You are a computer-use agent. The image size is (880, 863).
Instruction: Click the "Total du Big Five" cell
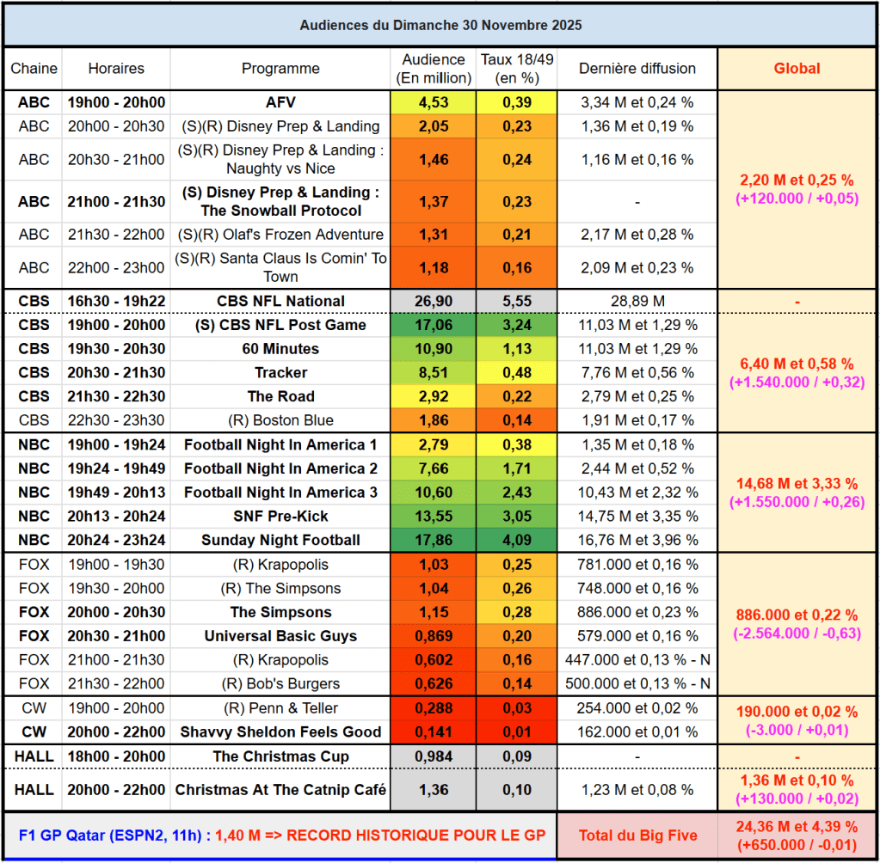coord(637,834)
